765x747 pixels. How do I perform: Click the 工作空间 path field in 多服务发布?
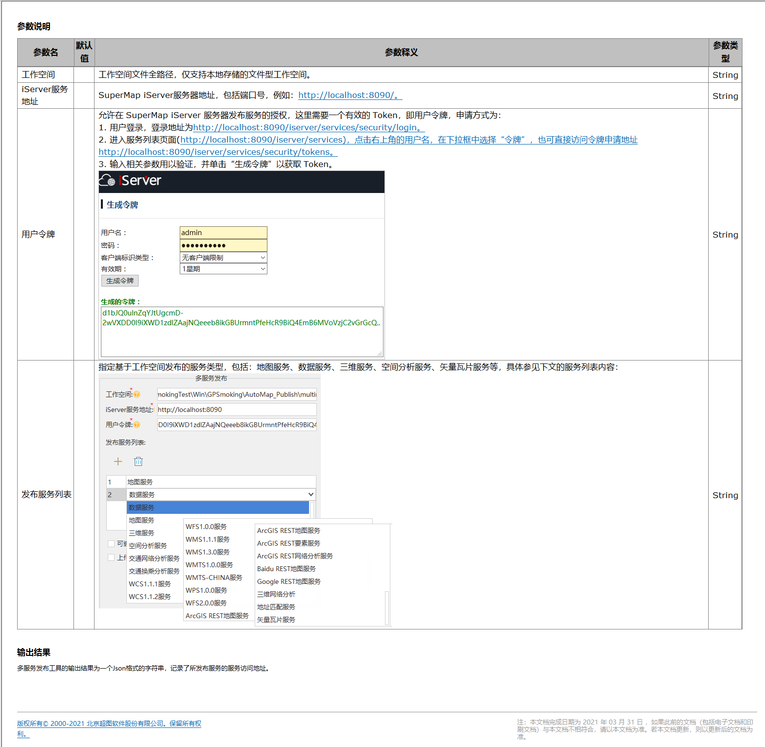click(x=237, y=394)
